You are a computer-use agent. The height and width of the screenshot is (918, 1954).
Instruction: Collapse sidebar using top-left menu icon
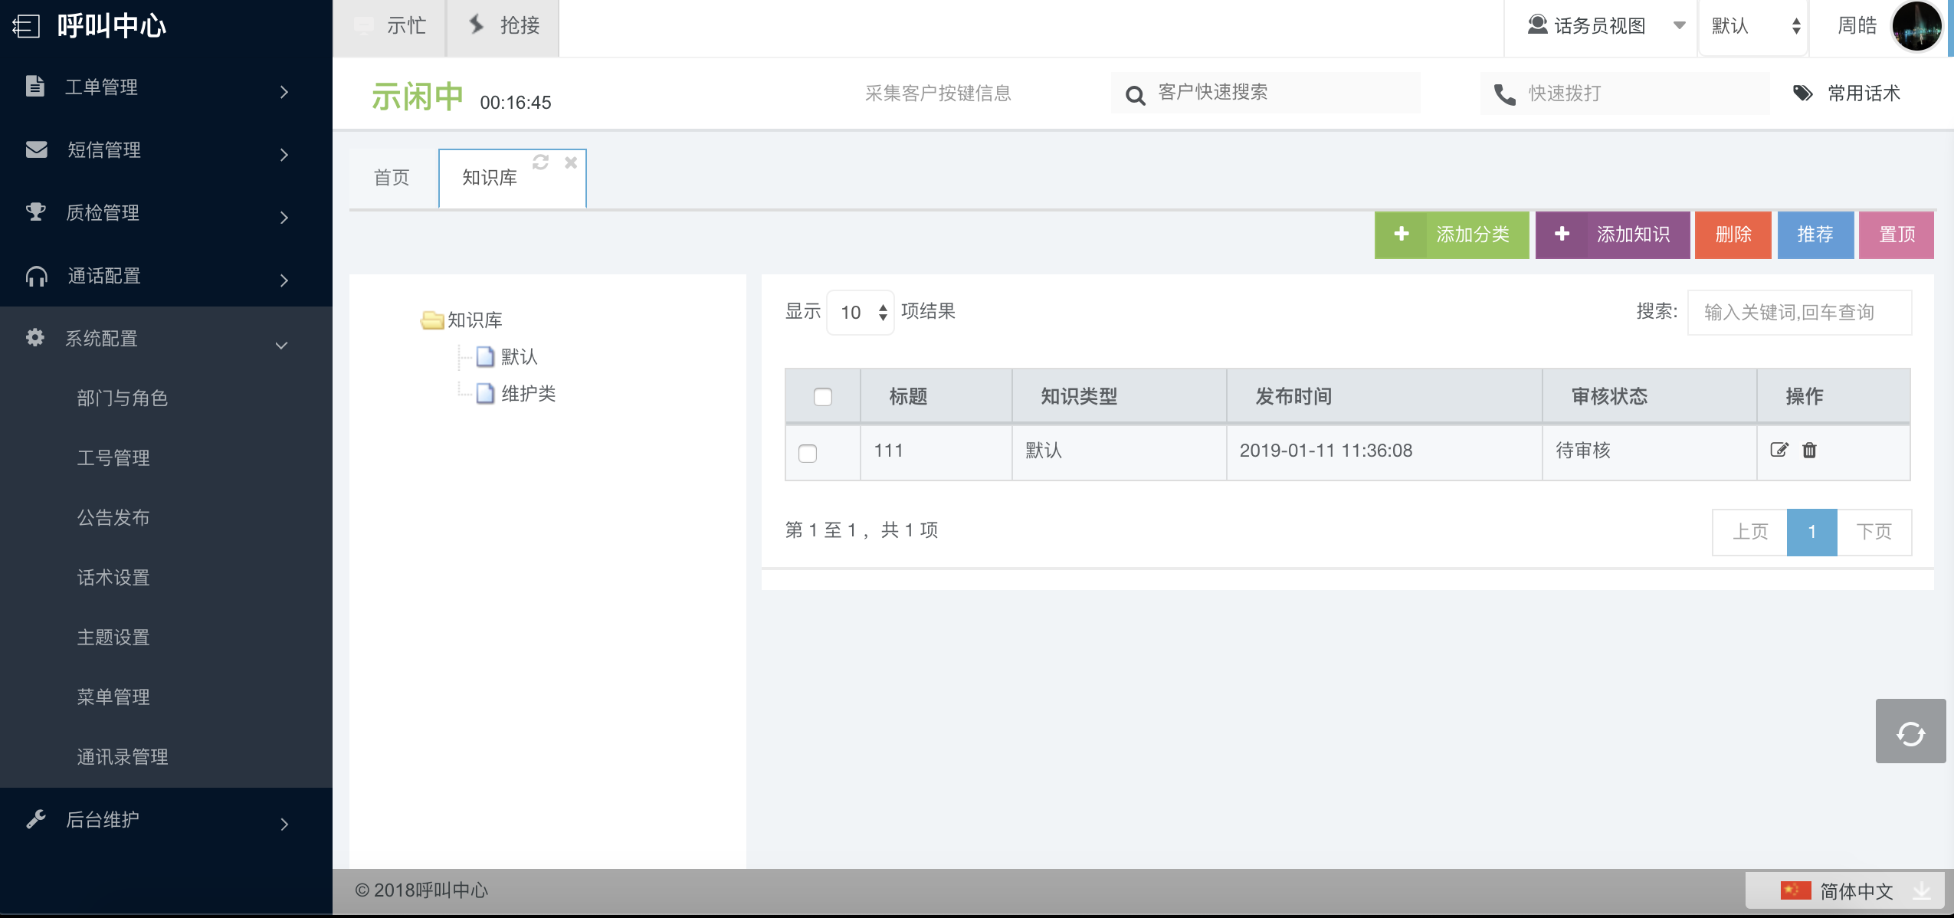(x=25, y=26)
